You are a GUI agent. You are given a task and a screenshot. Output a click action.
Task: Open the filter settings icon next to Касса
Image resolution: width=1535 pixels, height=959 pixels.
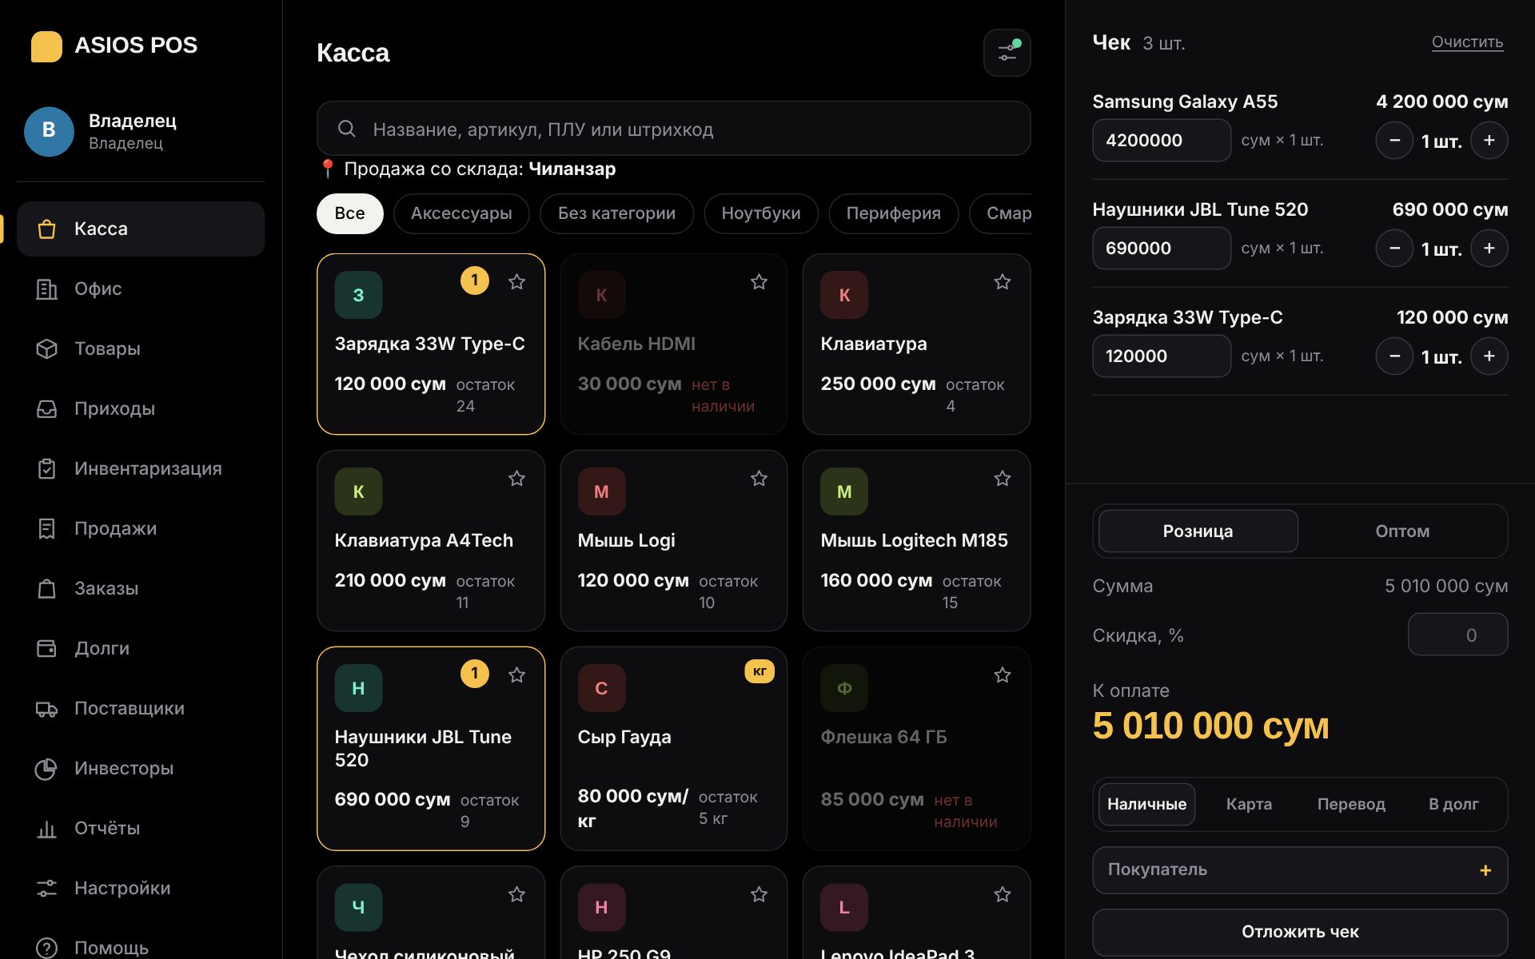coord(1007,53)
